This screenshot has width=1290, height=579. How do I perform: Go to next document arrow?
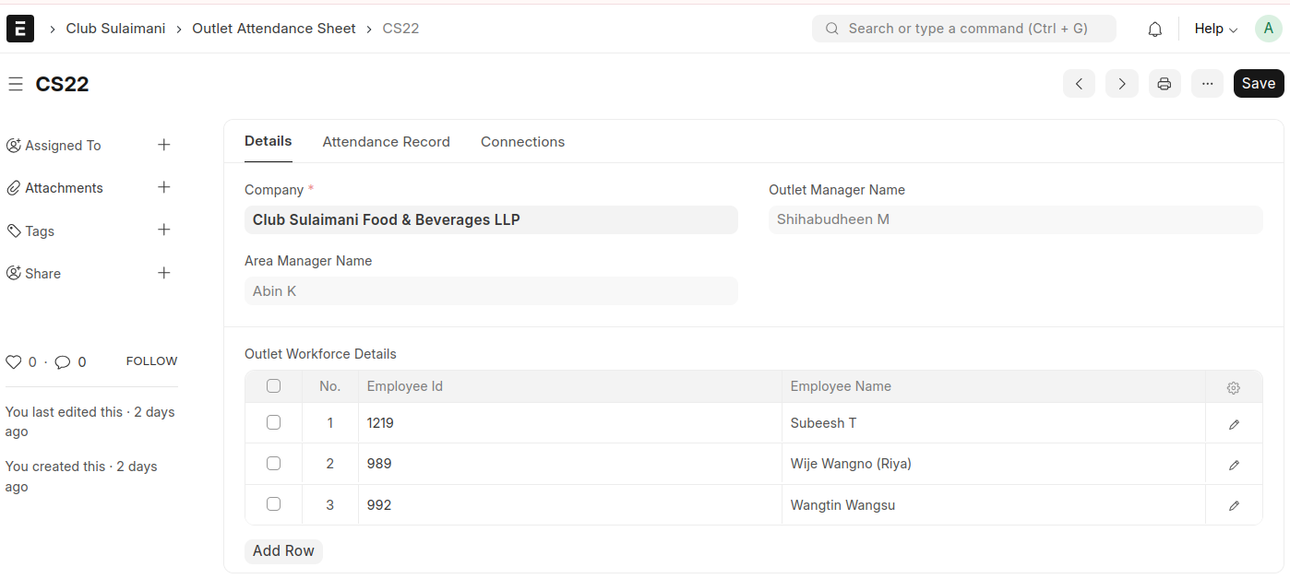point(1122,84)
